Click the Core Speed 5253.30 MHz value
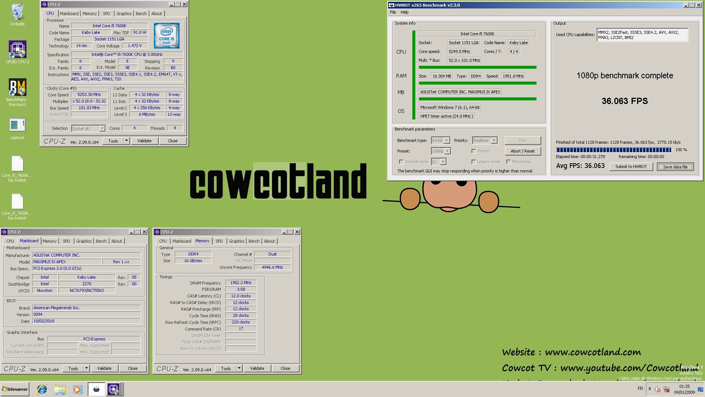 (x=89, y=94)
